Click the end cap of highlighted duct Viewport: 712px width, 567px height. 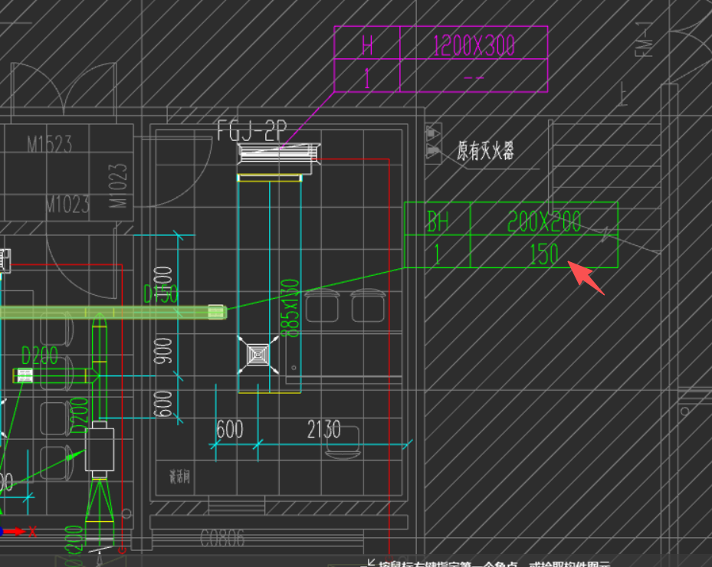pyautogui.click(x=217, y=312)
